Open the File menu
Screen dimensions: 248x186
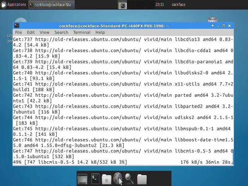coord(19,33)
